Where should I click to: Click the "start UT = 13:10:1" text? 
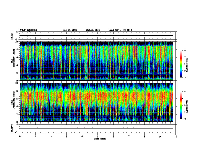pyautogui.click(x=121, y=30)
